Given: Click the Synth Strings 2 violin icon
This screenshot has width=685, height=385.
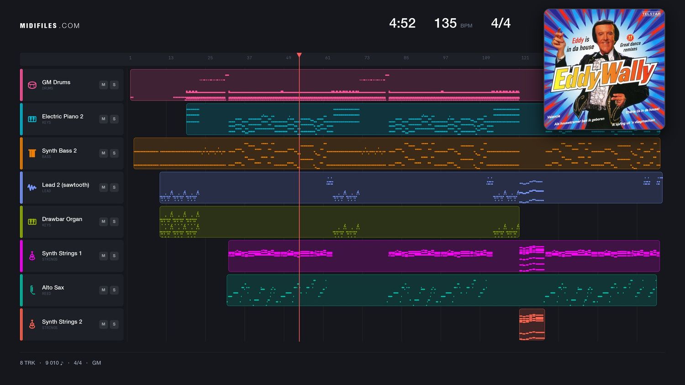Looking at the screenshot, I should 32,324.
